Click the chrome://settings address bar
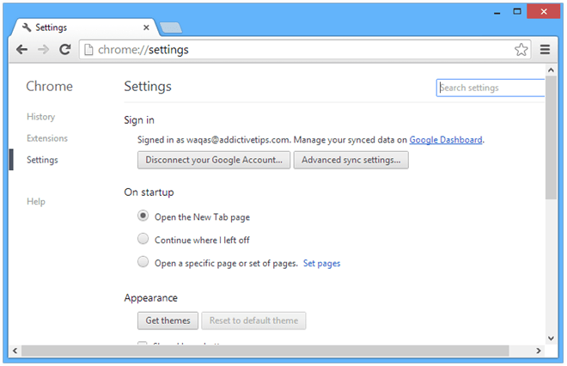Screen dimensions: 567x366 pos(304,50)
